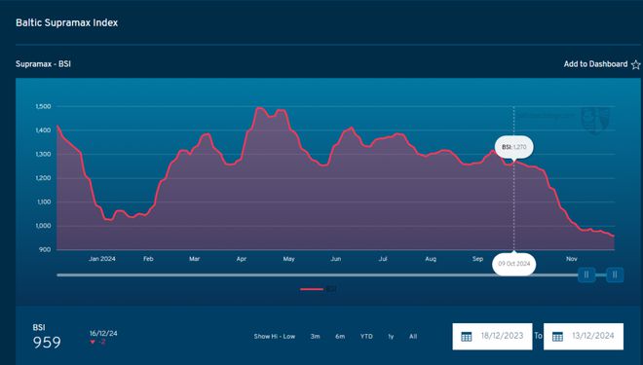Image resolution: width=643 pixels, height=365 pixels.
Task: Select the All time range
Action: pos(413,337)
